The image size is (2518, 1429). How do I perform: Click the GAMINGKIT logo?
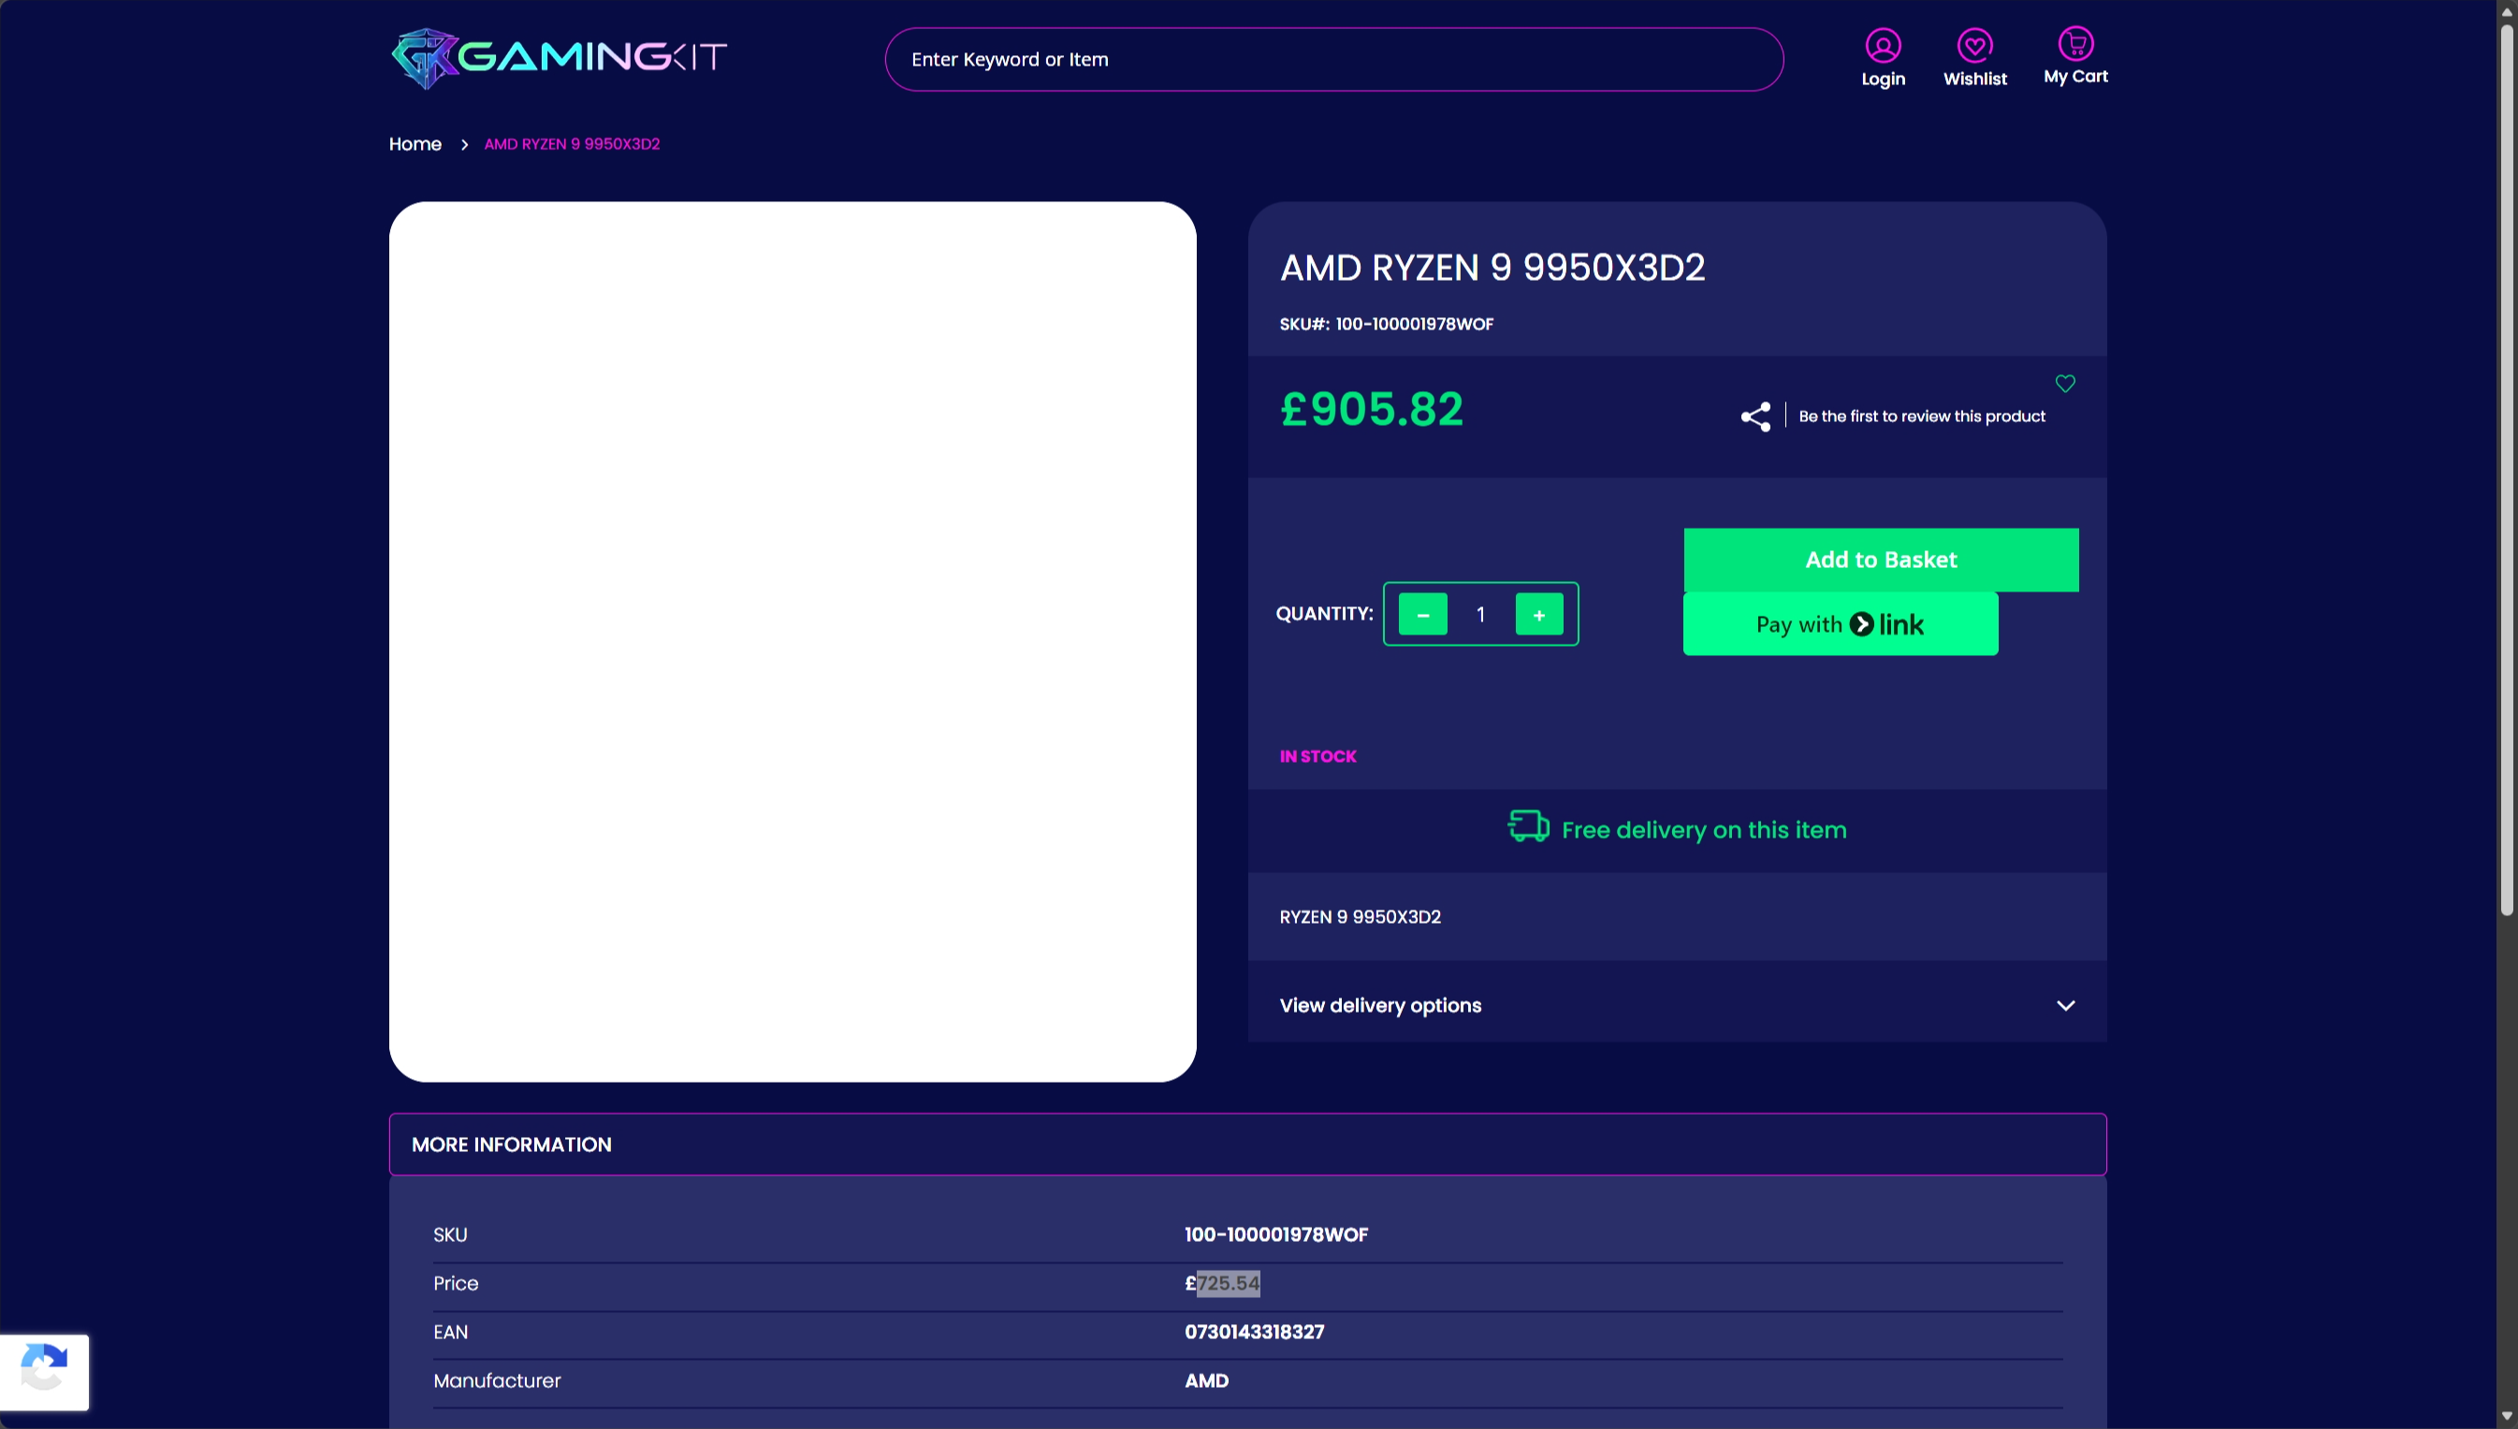click(x=558, y=57)
